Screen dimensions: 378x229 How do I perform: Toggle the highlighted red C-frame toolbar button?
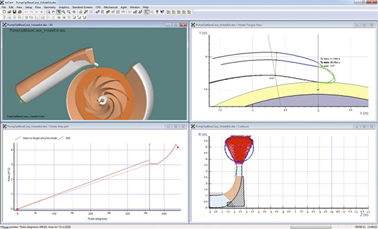(x=147, y=12)
